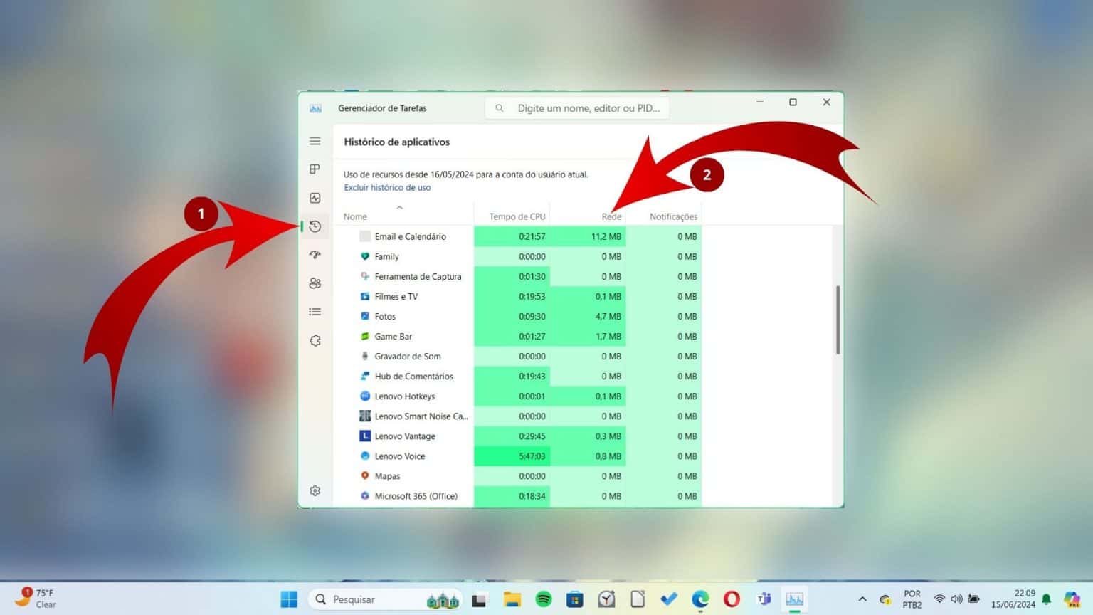Open the Details list sidebar icon
The width and height of the screenshot is (1093, 615).
coord(315,312)
